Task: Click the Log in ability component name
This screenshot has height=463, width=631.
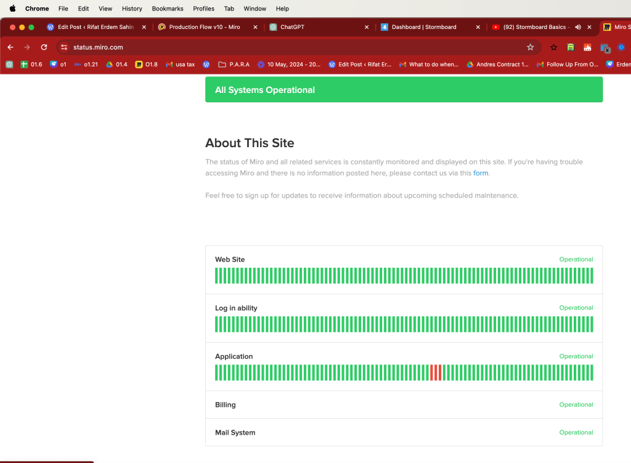Action: pos(236,308)
